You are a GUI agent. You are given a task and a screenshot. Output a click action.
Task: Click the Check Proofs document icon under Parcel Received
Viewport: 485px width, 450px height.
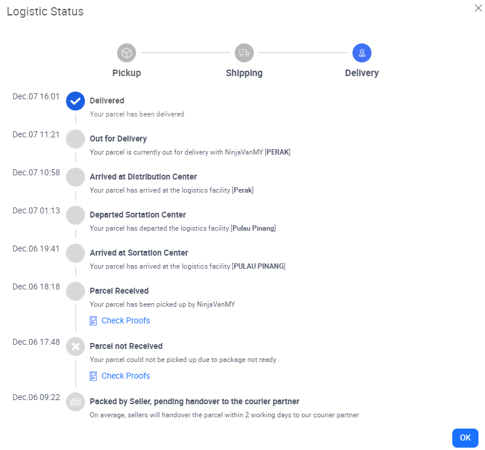[93, 320]
